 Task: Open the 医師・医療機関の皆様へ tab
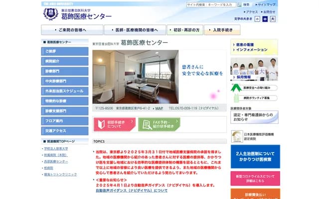pos(135,30)
